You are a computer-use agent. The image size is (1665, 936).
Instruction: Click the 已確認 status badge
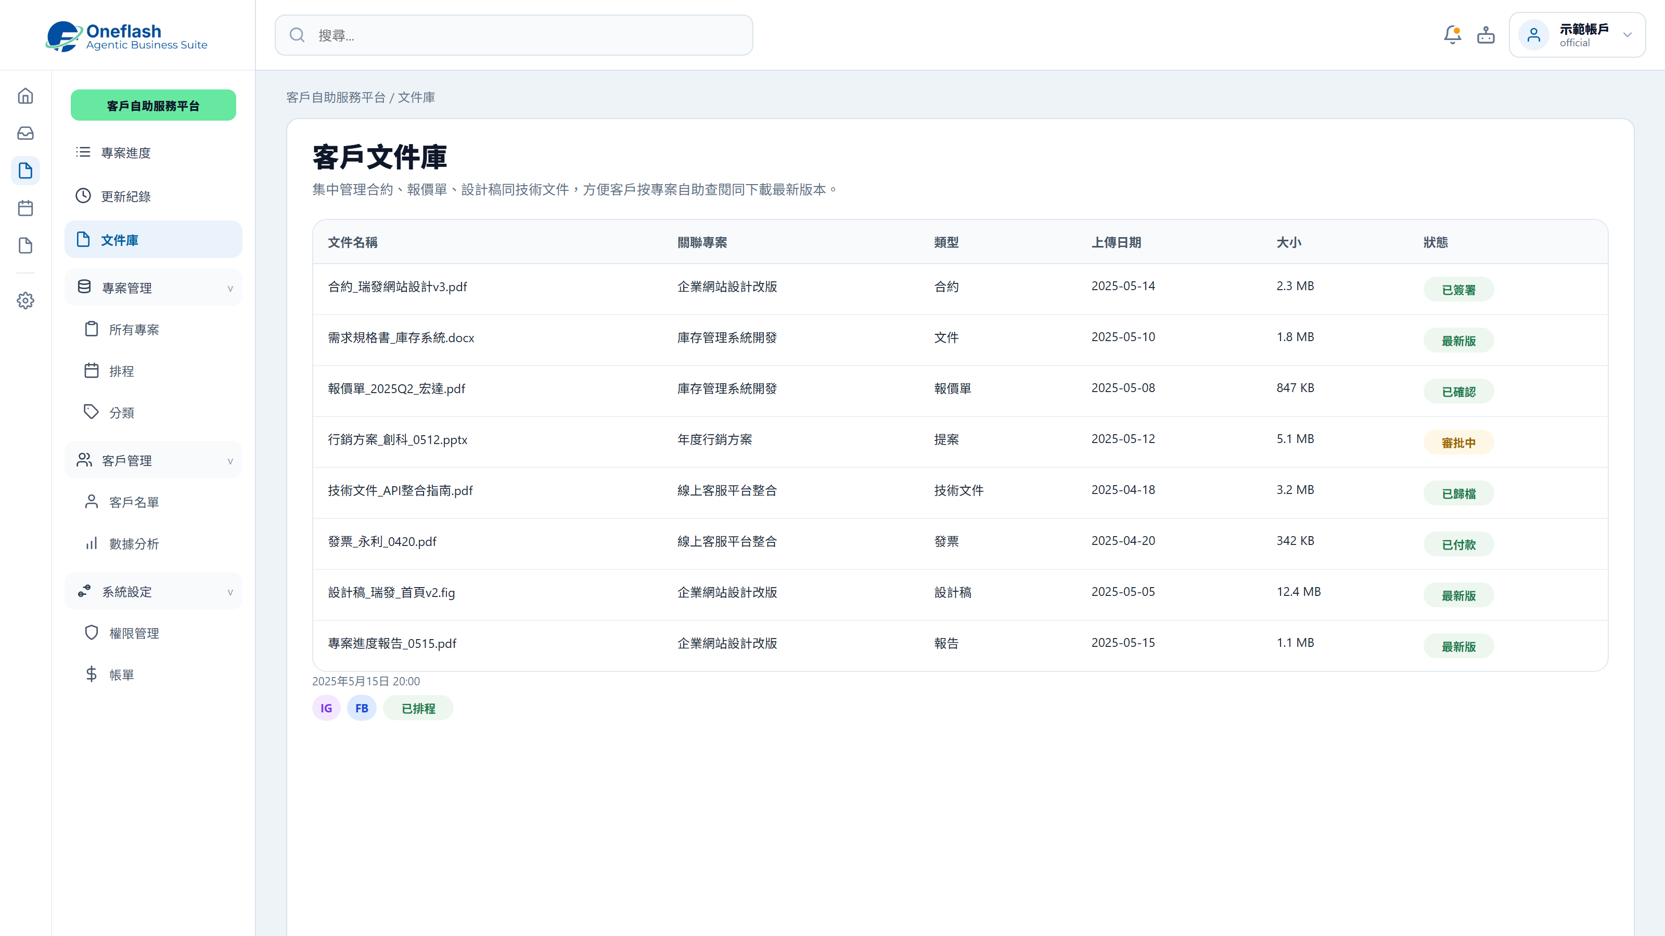[1458, 392]
